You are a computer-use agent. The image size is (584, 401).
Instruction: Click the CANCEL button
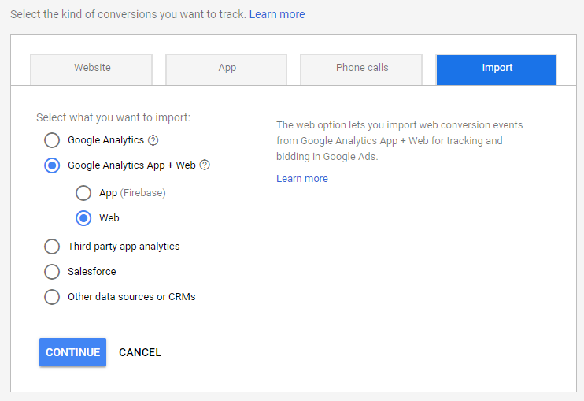point(140,352)
